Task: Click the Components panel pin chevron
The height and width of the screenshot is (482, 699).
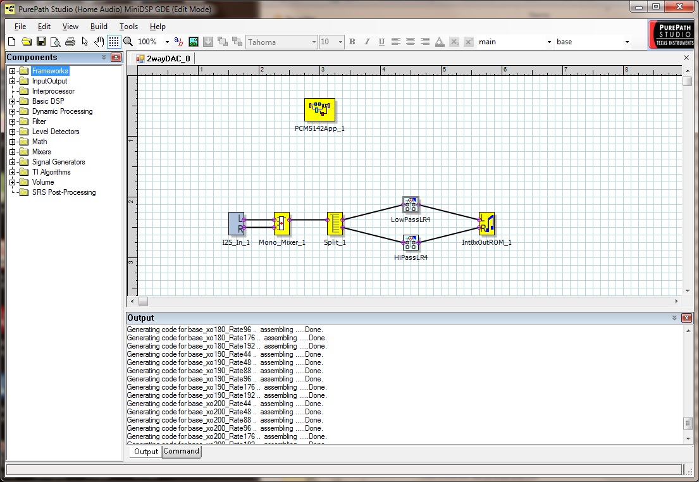Action: click(104, 57)
